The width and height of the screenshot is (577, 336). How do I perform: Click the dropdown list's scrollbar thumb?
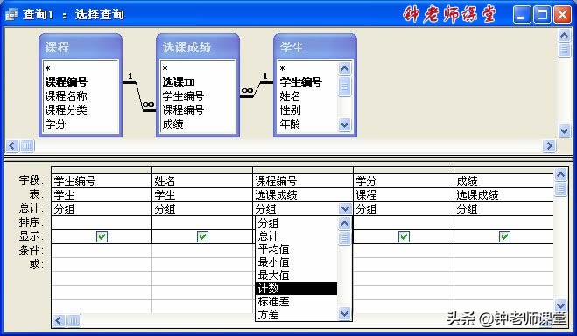[x=344, y=238]
